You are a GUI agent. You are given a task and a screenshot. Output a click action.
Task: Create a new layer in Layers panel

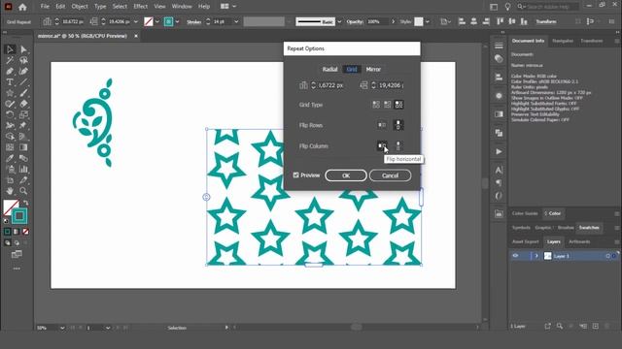tap(596, 326)
